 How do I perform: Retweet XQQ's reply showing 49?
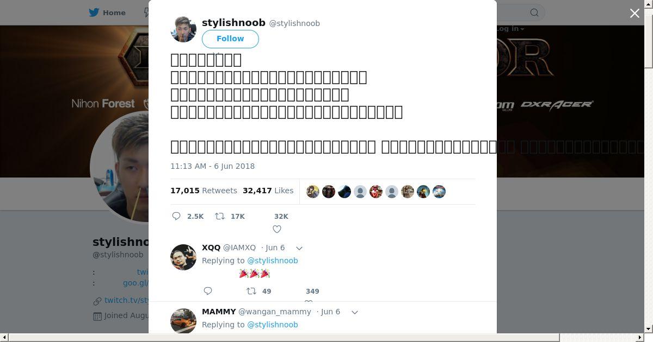[x=251, y=291]
